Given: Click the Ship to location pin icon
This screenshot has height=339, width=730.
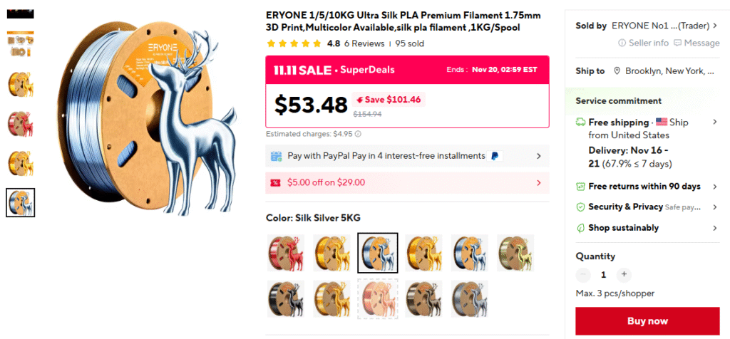Looking at the screenshot, I should click(x=617, y=71).
